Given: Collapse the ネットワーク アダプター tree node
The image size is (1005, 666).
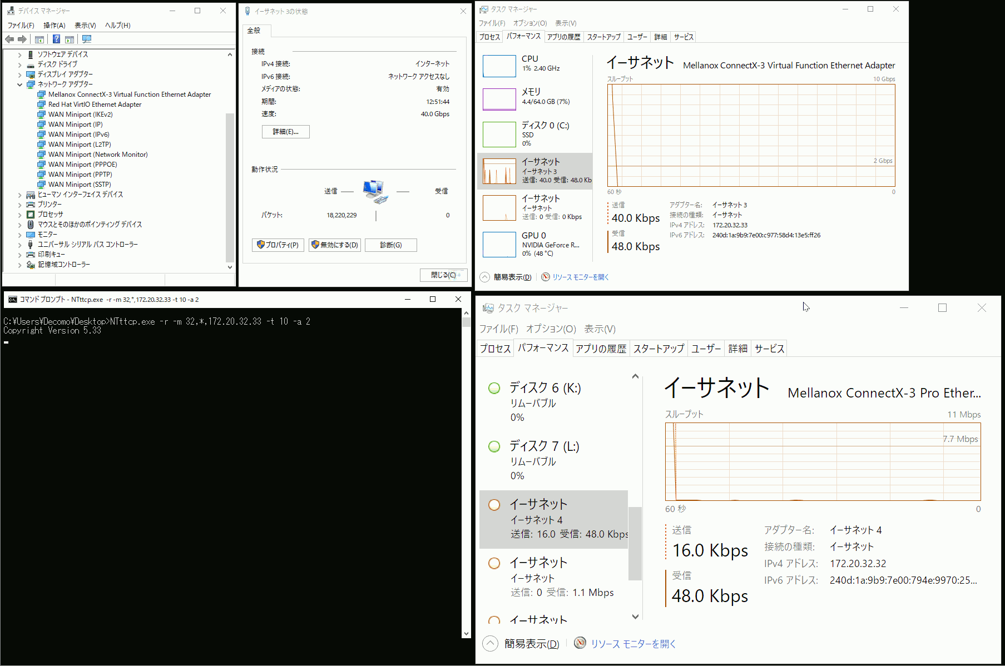Looking at the screenshot, I should point(20,85).
